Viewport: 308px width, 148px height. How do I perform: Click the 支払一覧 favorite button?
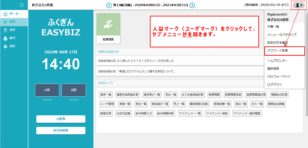(x=171, y=94)
